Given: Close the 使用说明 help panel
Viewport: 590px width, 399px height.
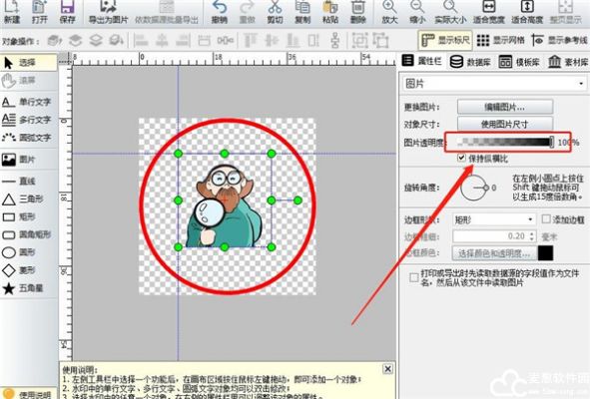Looking at the screenshot, I should click(387, 368).
